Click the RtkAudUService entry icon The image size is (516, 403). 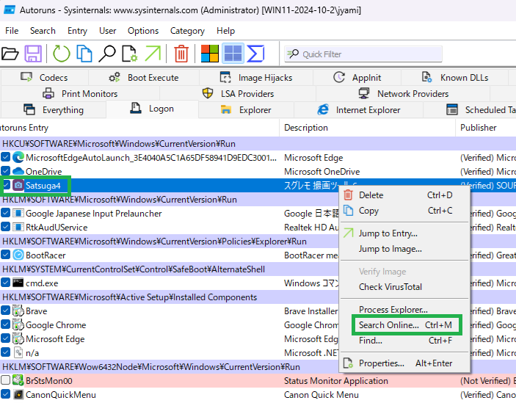[x=18, y=227]
